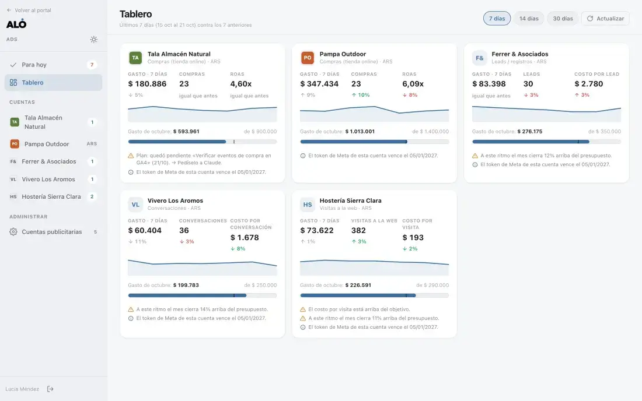This screenshot has height=401, width=642.
Task: Click the Actualizar button label
Action: [610, 19]
